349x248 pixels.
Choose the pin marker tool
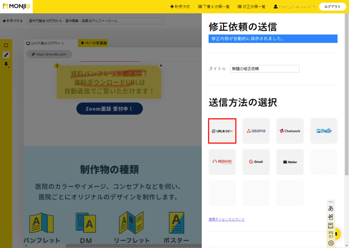coord(6,64)
